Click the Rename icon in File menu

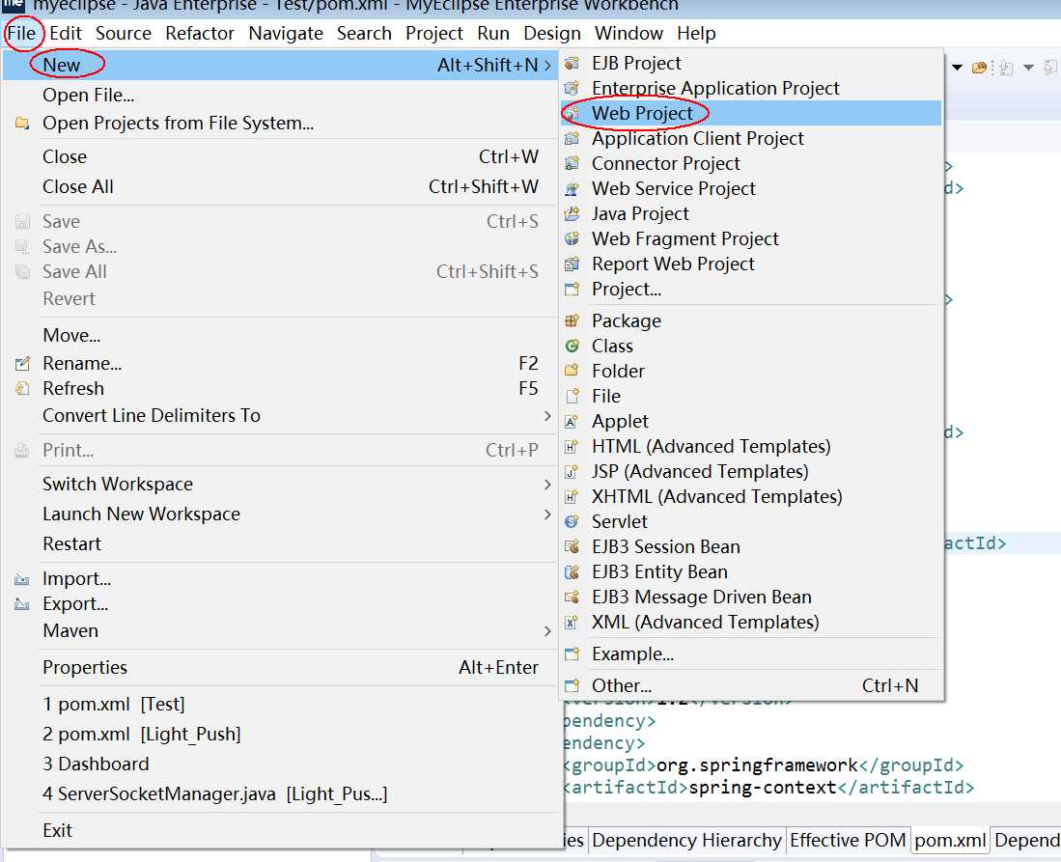coord(22,363)
